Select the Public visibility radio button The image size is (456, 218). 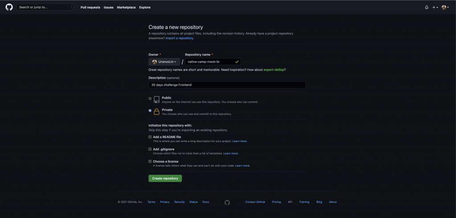pyautogui.click(x=150, y=98)
